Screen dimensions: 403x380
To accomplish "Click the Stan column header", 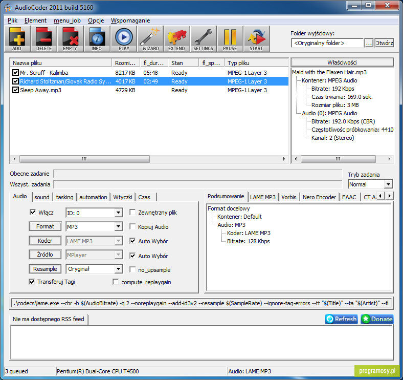I will (183, 63).
